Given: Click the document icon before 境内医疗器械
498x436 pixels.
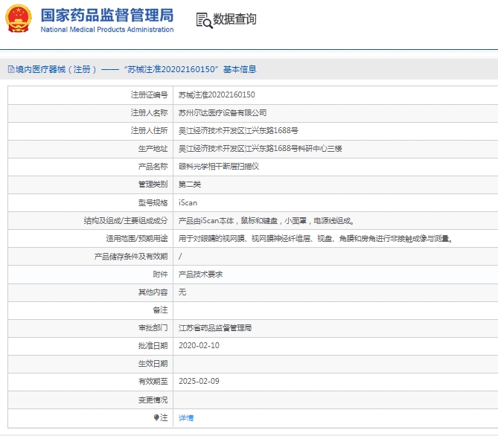Looking at the screenshot, I should (x=11, y=69).
